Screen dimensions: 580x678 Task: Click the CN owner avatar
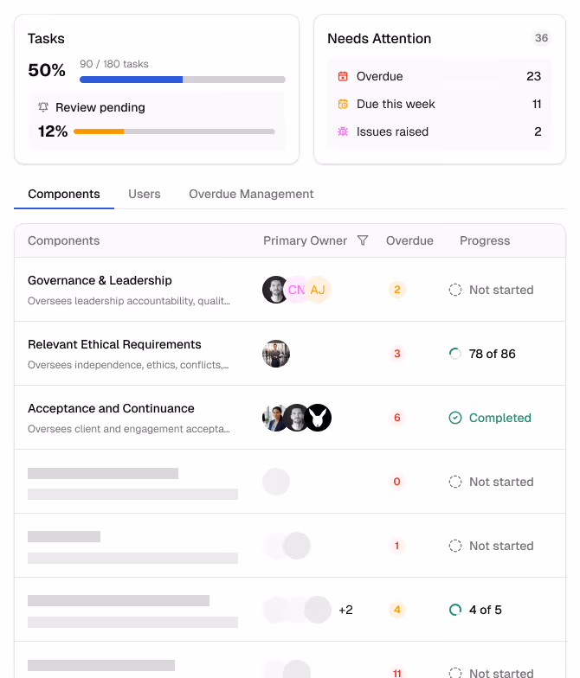pyautogui.click(x=296, y=290)
